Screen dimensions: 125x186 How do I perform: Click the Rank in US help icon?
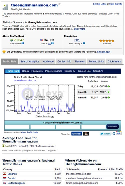52,43
